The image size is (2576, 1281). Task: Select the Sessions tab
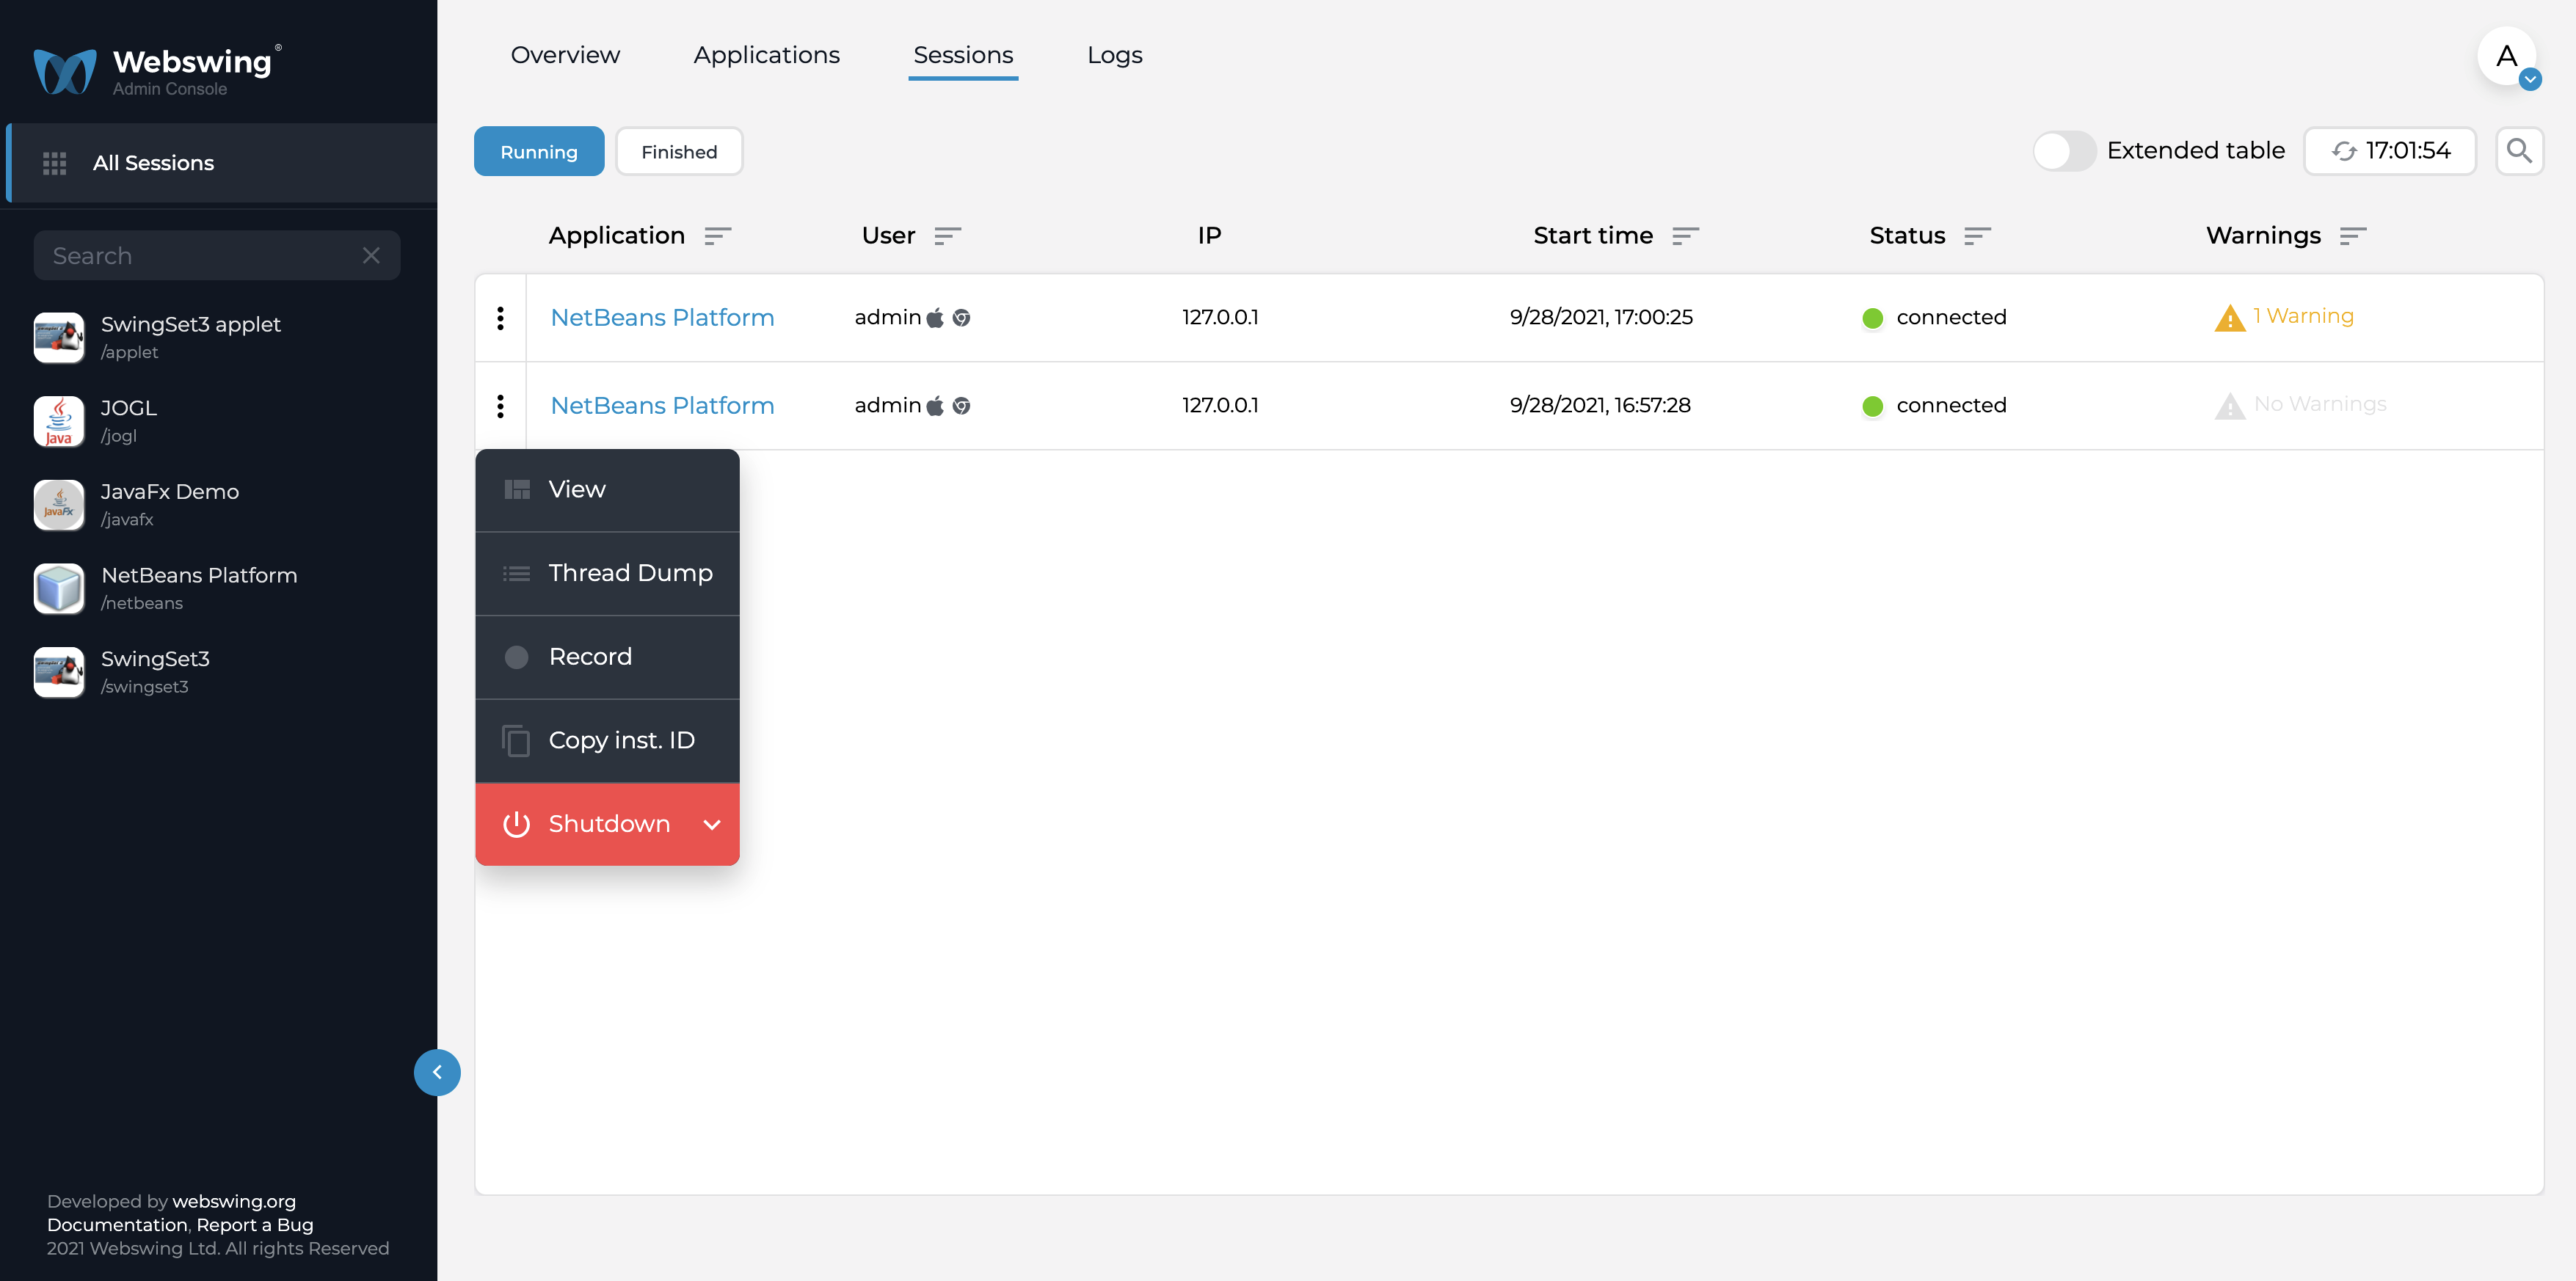(x=963, y=55)
